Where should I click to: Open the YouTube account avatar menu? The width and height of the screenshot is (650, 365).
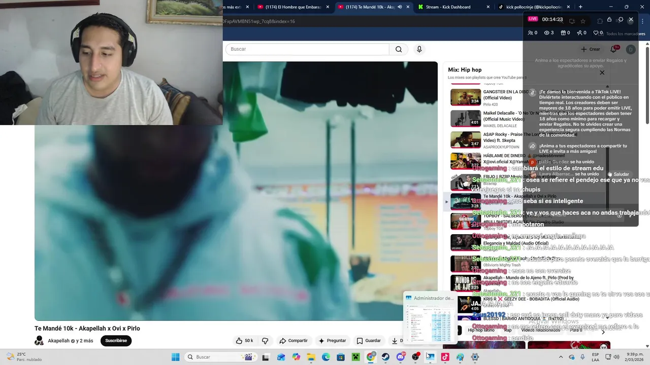(631, 49)
